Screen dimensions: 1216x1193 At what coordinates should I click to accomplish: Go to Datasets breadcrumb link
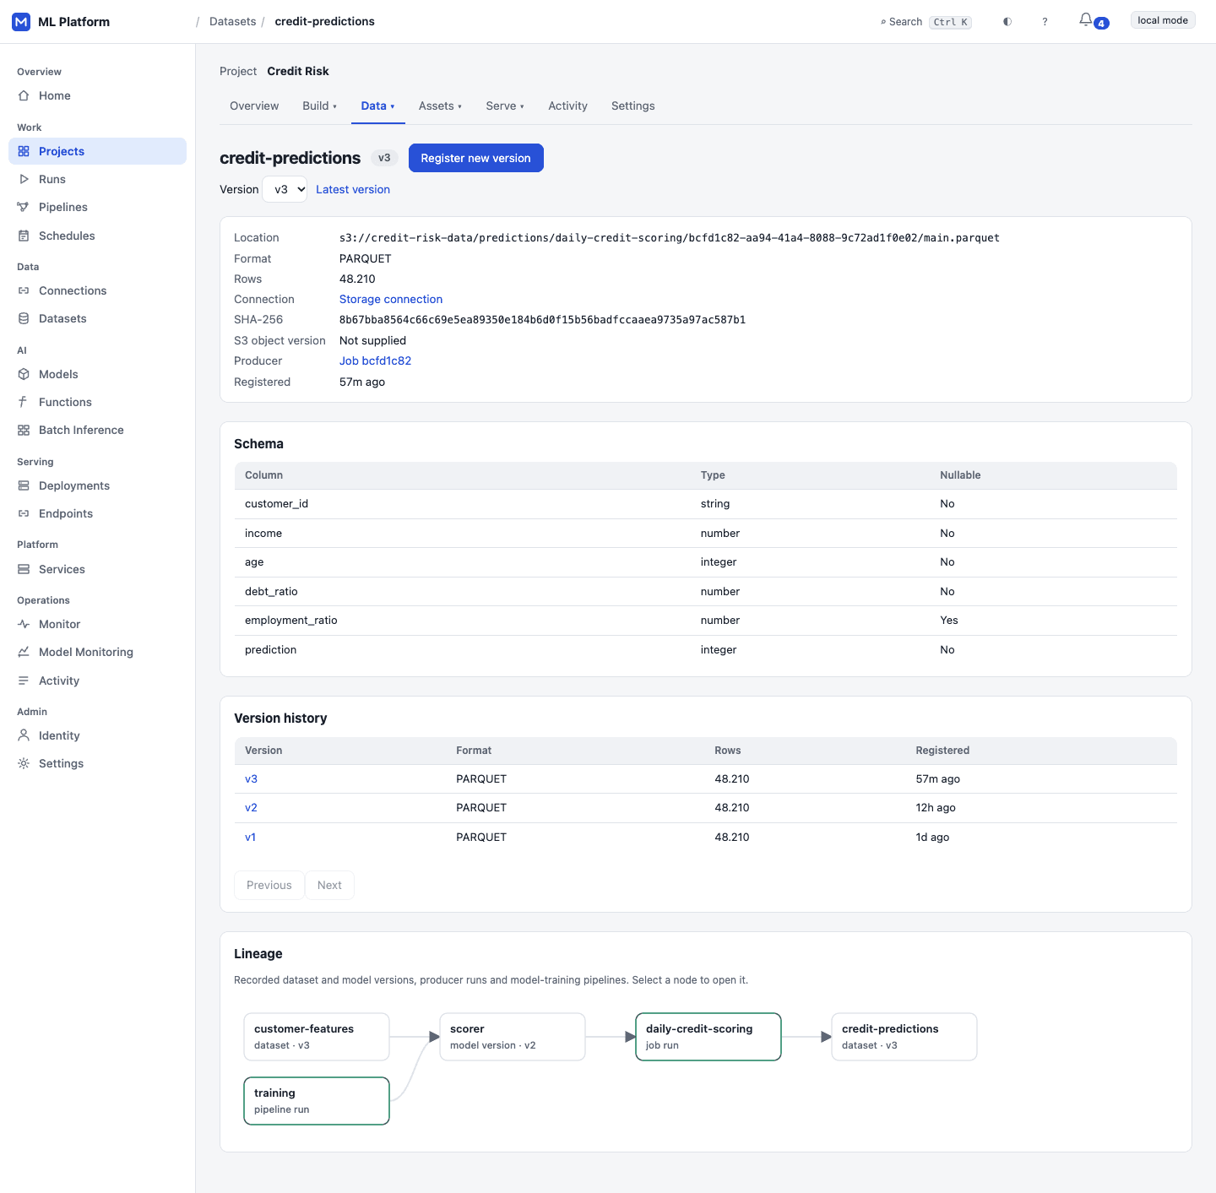tap(233, 22)
